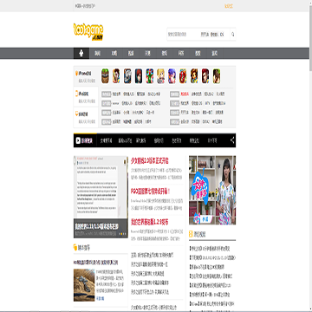Focus the search input field
Screen dimensions: 312x312
(x=183, y=35)
